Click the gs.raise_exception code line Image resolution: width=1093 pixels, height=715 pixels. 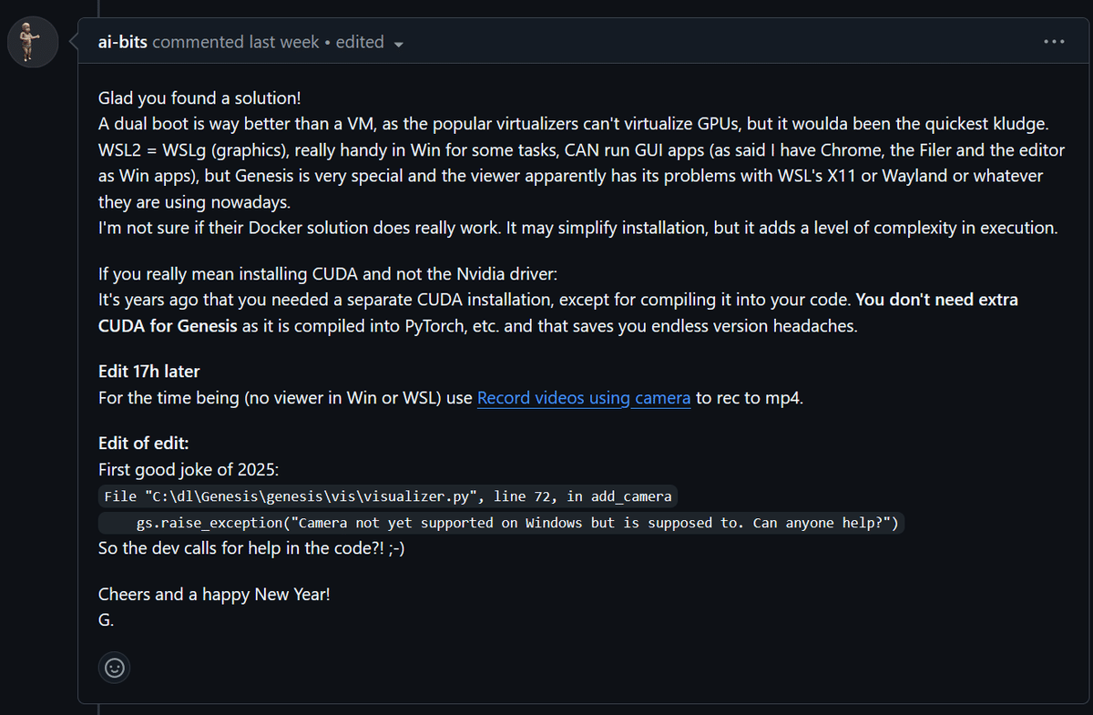[517, 523]
